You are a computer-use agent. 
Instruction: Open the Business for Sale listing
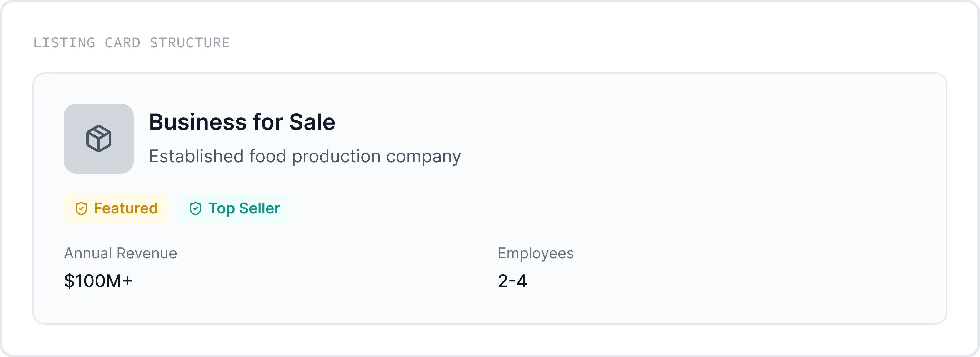pyautogui.click(x=242, y=122)
